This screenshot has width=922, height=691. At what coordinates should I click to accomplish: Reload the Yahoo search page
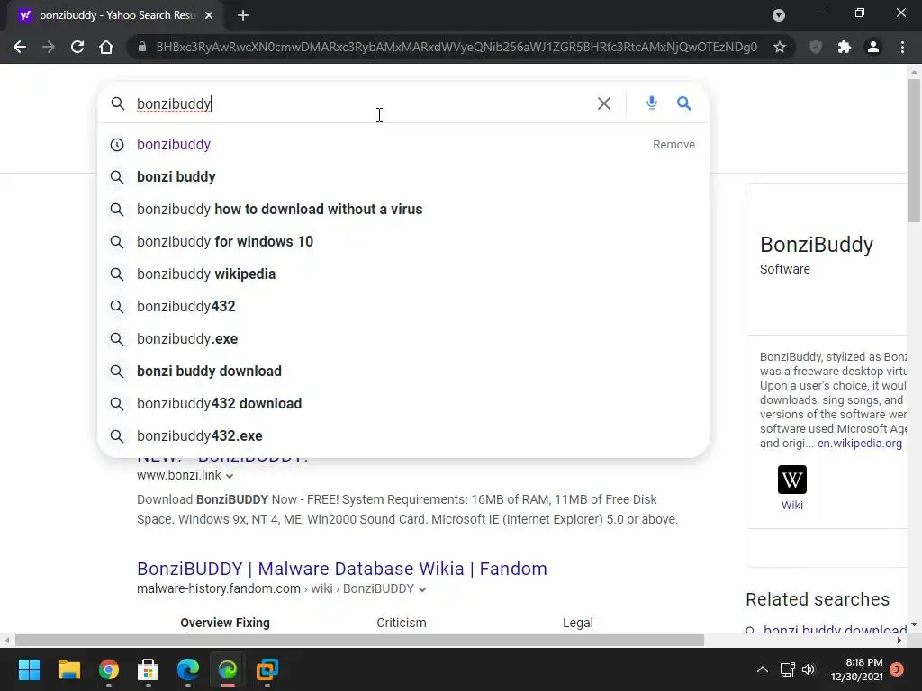pyautogui.click(x=77, y=47)
